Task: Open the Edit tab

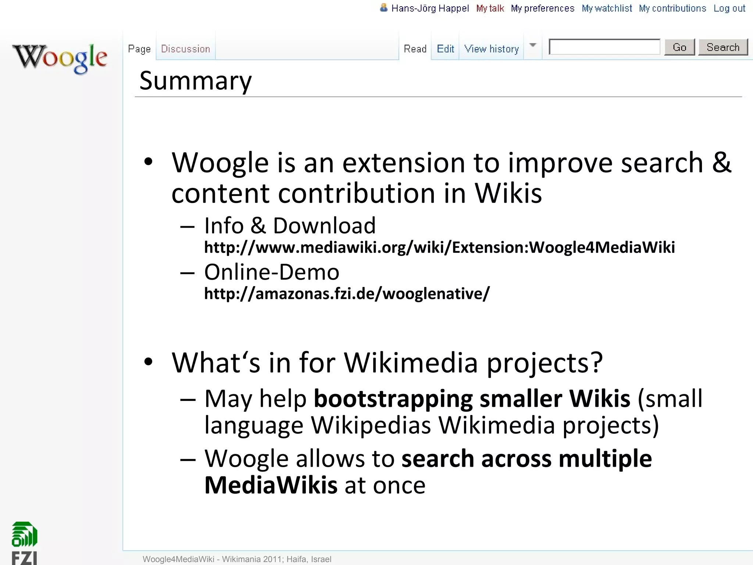Action: point(445,49)
